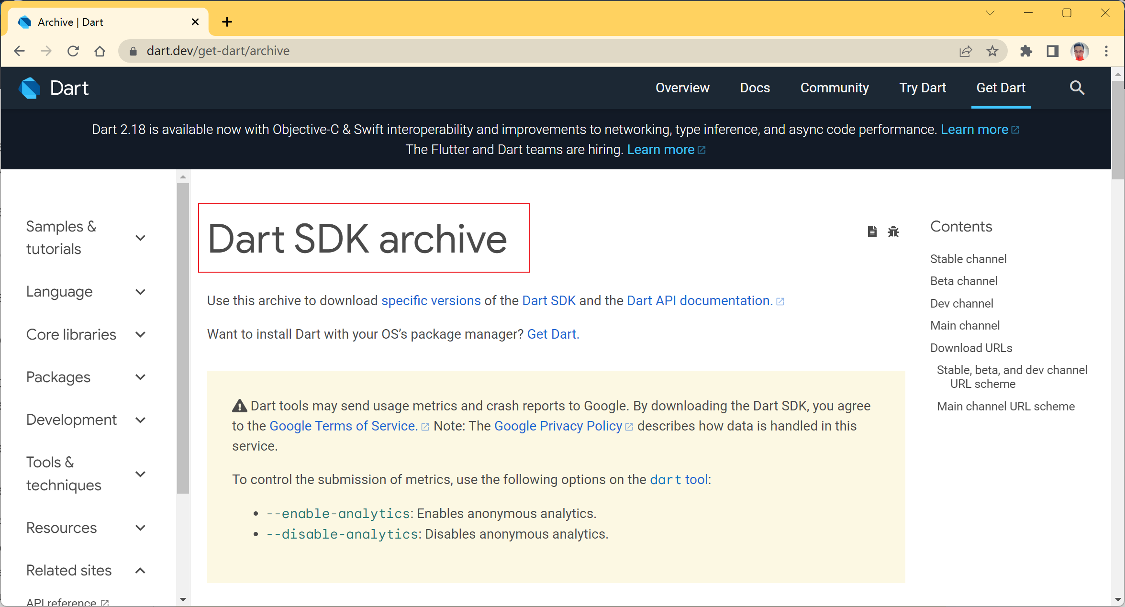
Task: Open the Try Dart nav item
Action: (922, 88)
